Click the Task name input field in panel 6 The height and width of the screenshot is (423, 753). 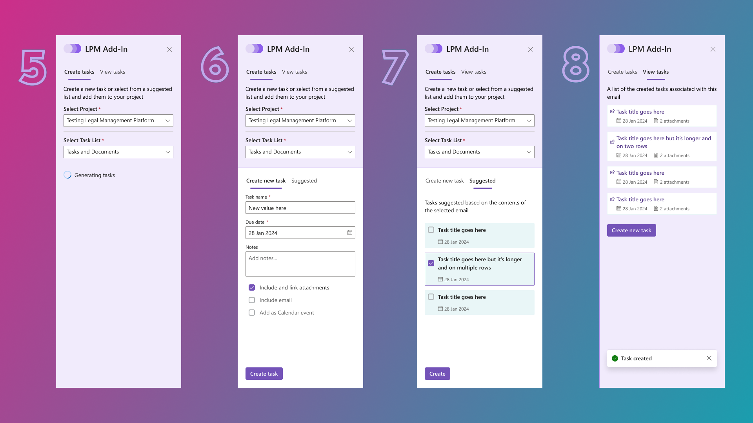300,208
